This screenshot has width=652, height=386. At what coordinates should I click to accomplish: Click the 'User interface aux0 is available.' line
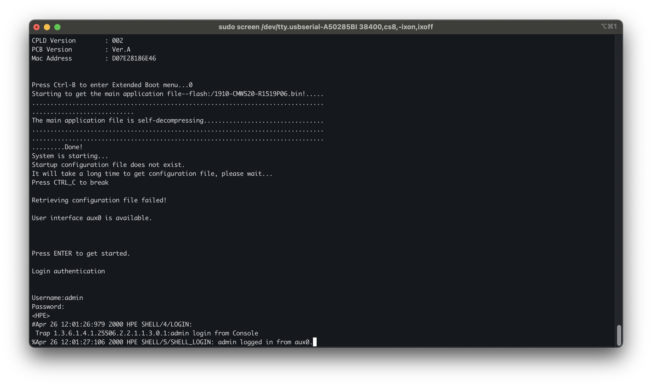[x=92, y=218]
